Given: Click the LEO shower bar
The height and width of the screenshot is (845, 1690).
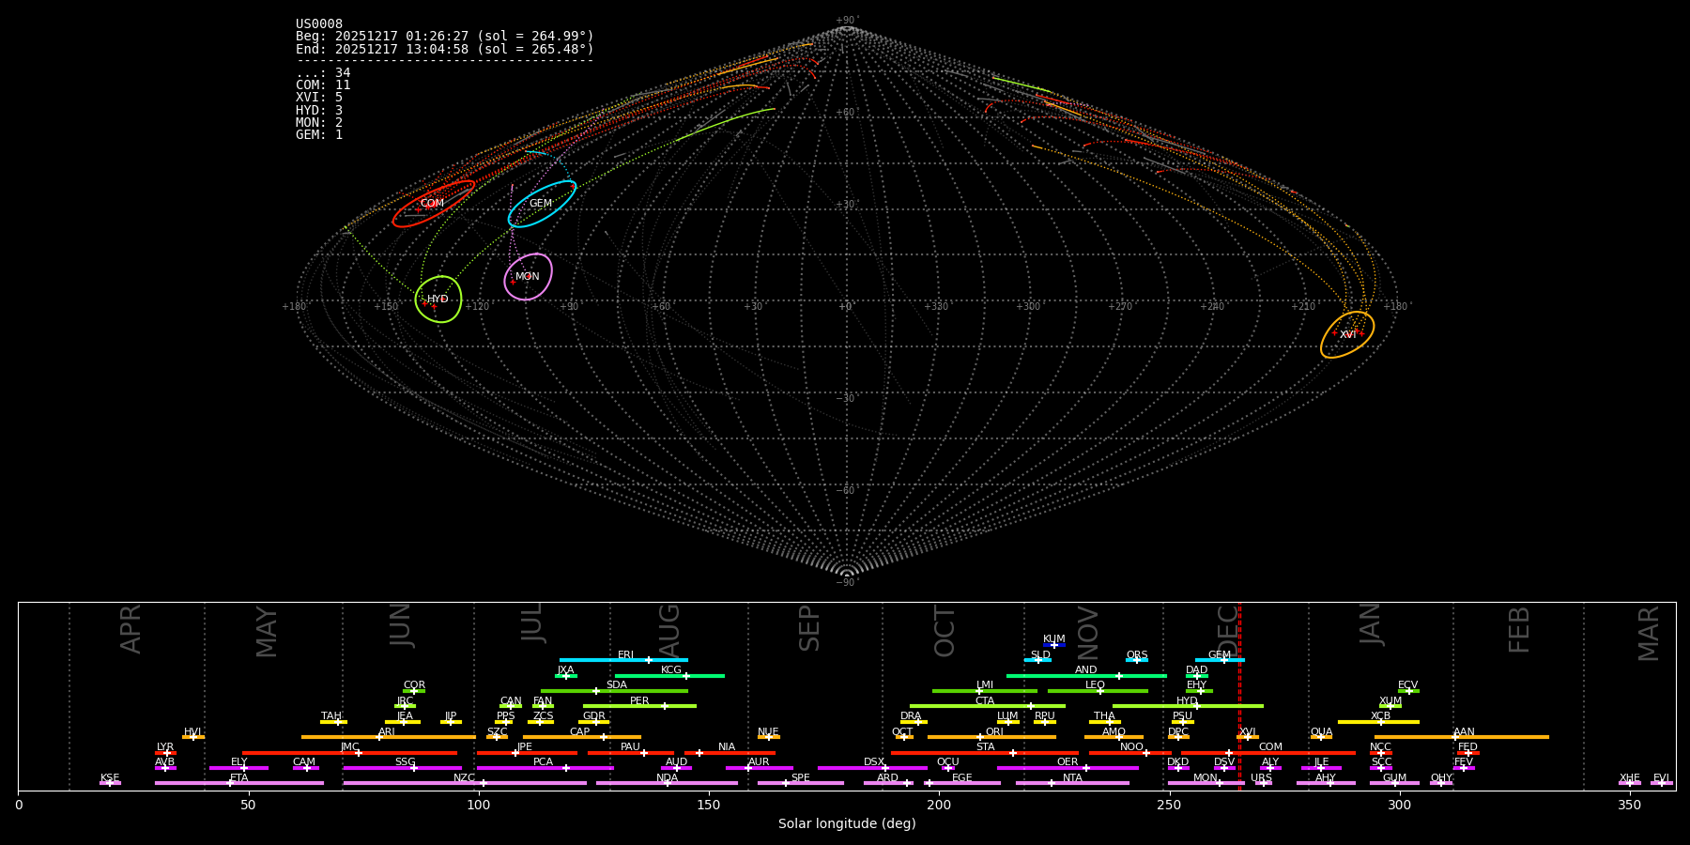Looking at the screenshot, I should 1098,691.
